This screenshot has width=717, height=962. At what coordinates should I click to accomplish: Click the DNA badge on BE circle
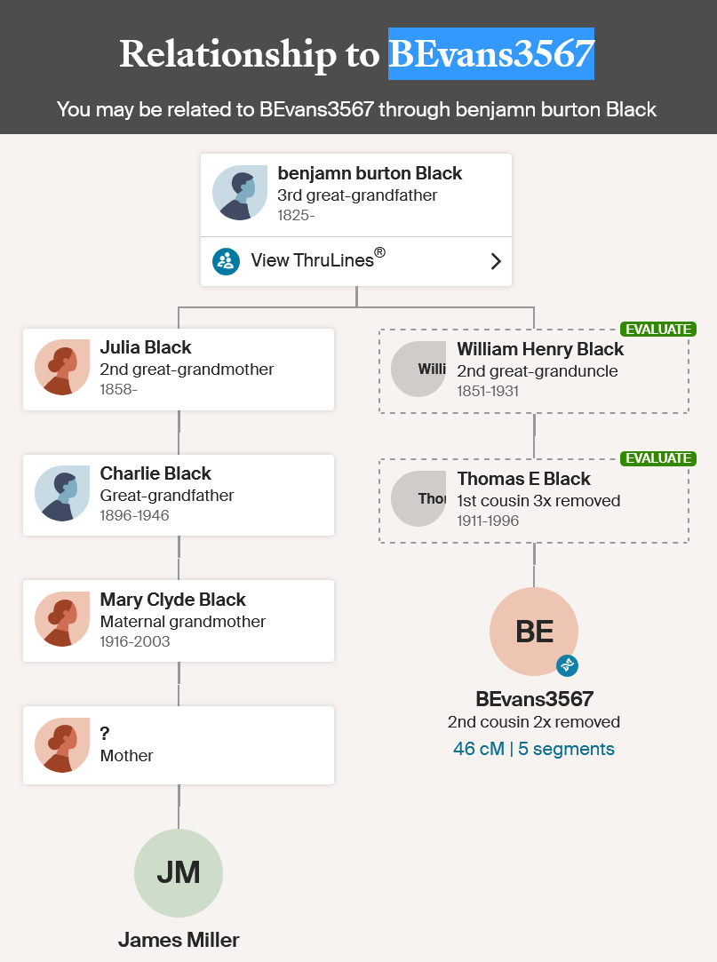pyautogui.click(x=567, y=665)
